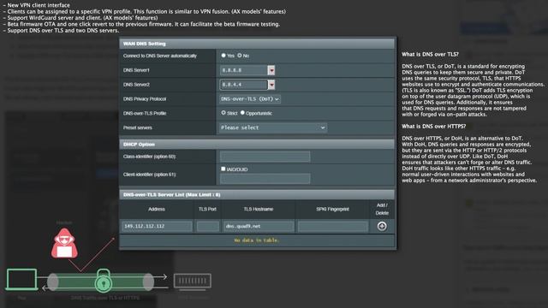
Task: Click the SPKI Fingerprint input field
Action: (x=333, y=226)
